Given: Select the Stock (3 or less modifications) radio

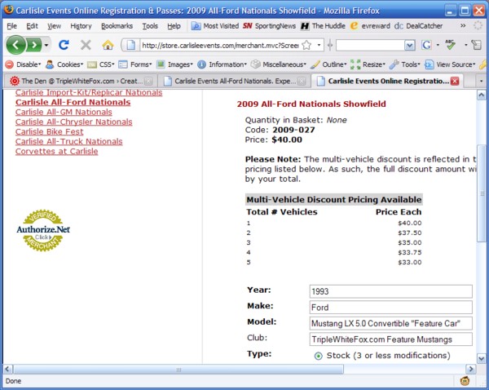Looking at the screenshot, I should click(x=318, y=356).
